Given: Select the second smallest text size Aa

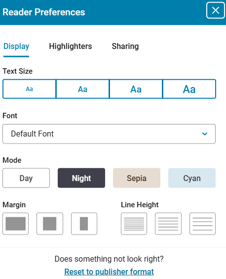Looking at the screenshot, I should click(x=82, y=89).
